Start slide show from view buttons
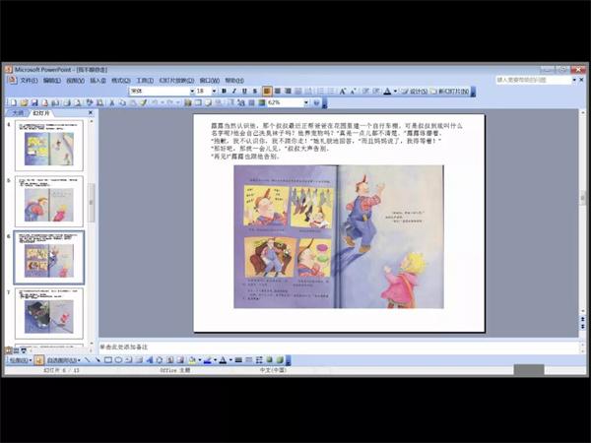This screenshot has width=591, height=443. 24,350
